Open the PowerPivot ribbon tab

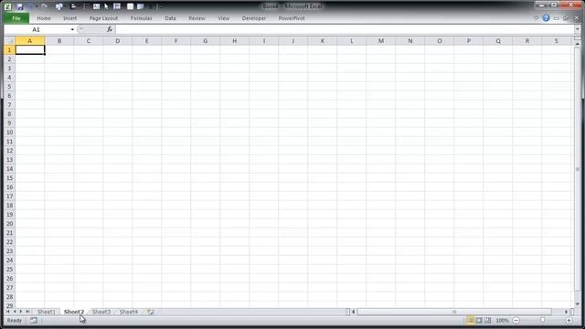292,18
